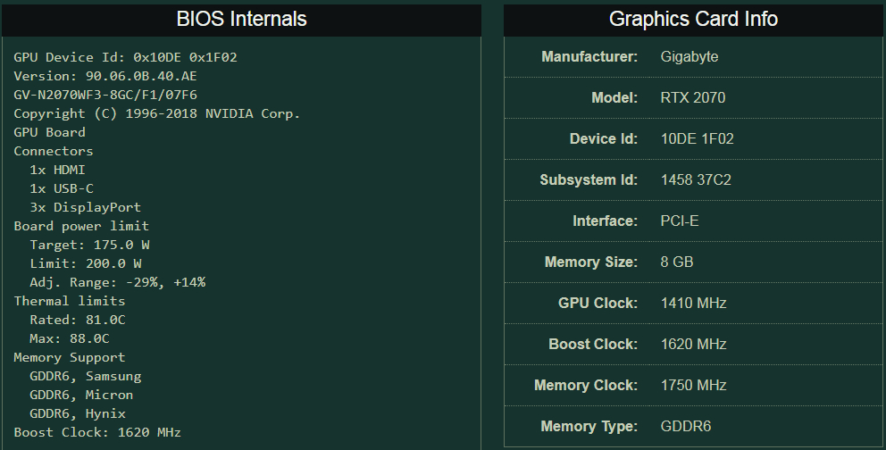Click the 1x USB-C connector entry
The image size is (886, 450).
(62, 188)
